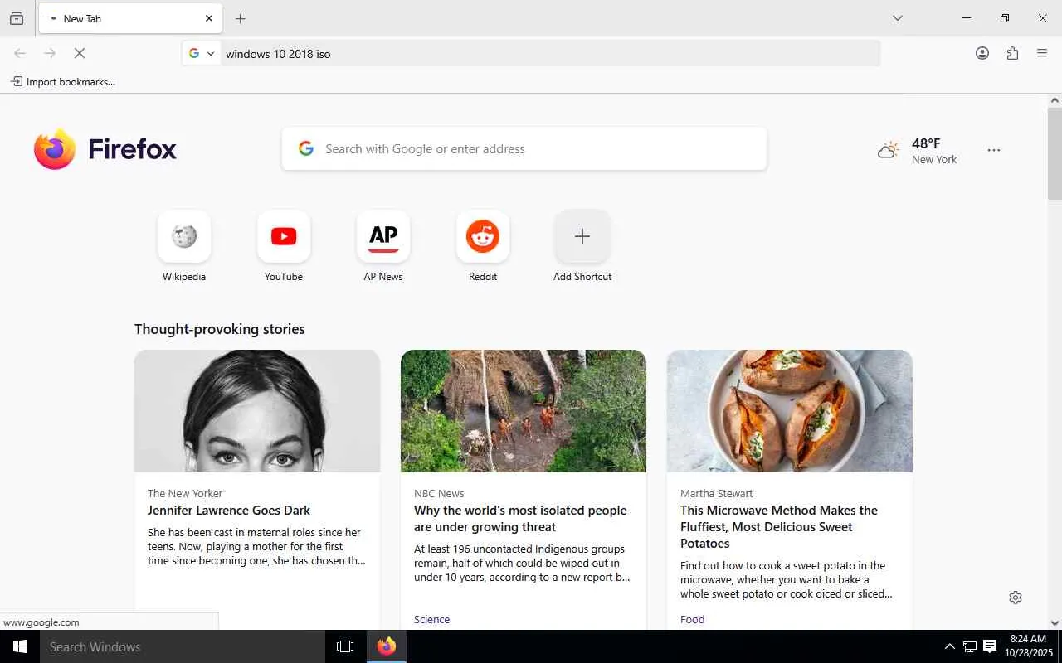This screenshot has width=1062, height=663.
Task: Click Import bookmarks in the bookmarks toolbar
Action: click(63, 82)
